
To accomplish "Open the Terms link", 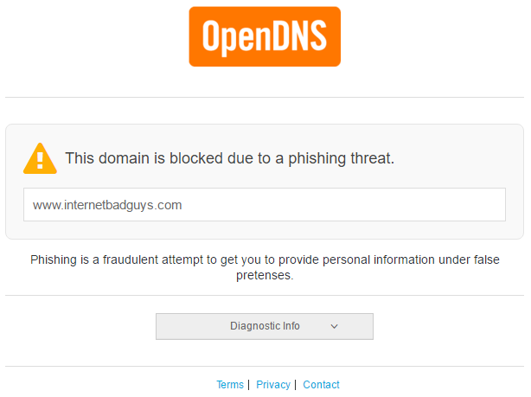I will coord(230,385).
